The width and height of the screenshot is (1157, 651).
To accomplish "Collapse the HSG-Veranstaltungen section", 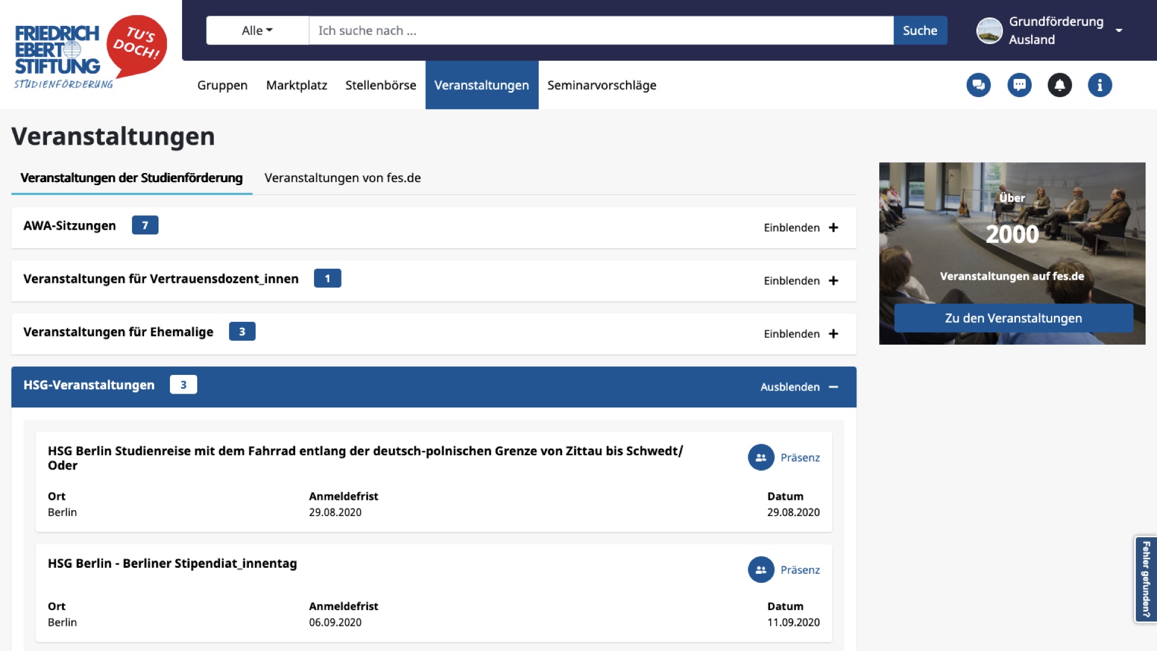I will (x=799, y=387).
